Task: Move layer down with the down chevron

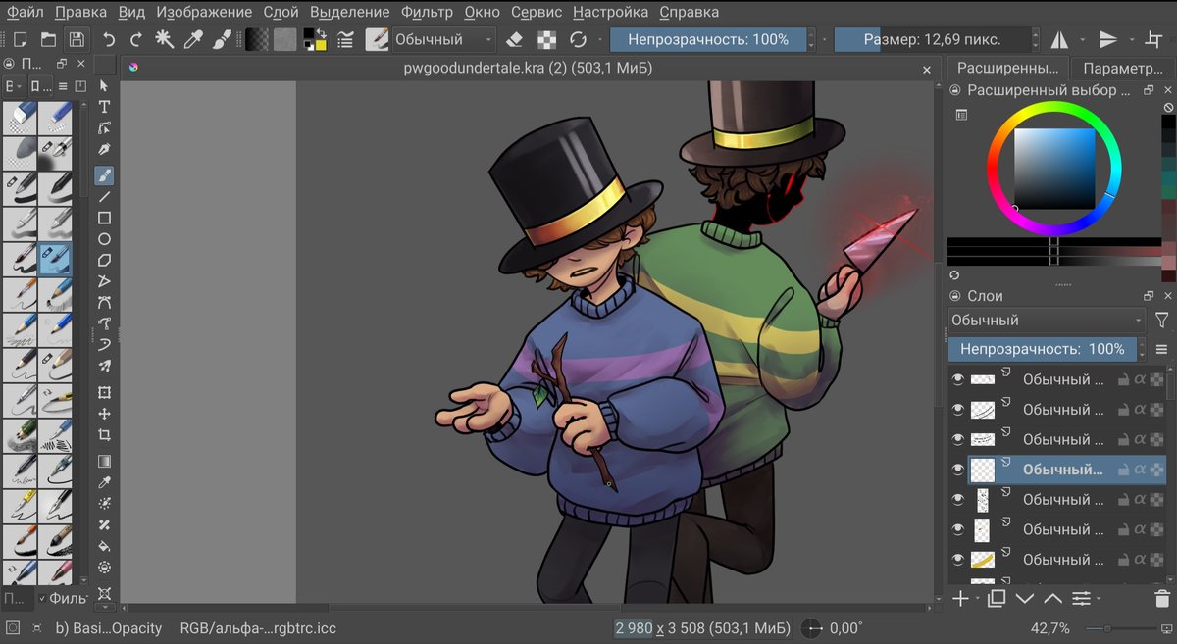Action: [1025, 598]
